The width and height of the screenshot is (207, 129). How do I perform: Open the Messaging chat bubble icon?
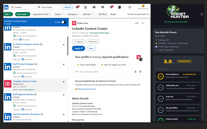[102, 7]
